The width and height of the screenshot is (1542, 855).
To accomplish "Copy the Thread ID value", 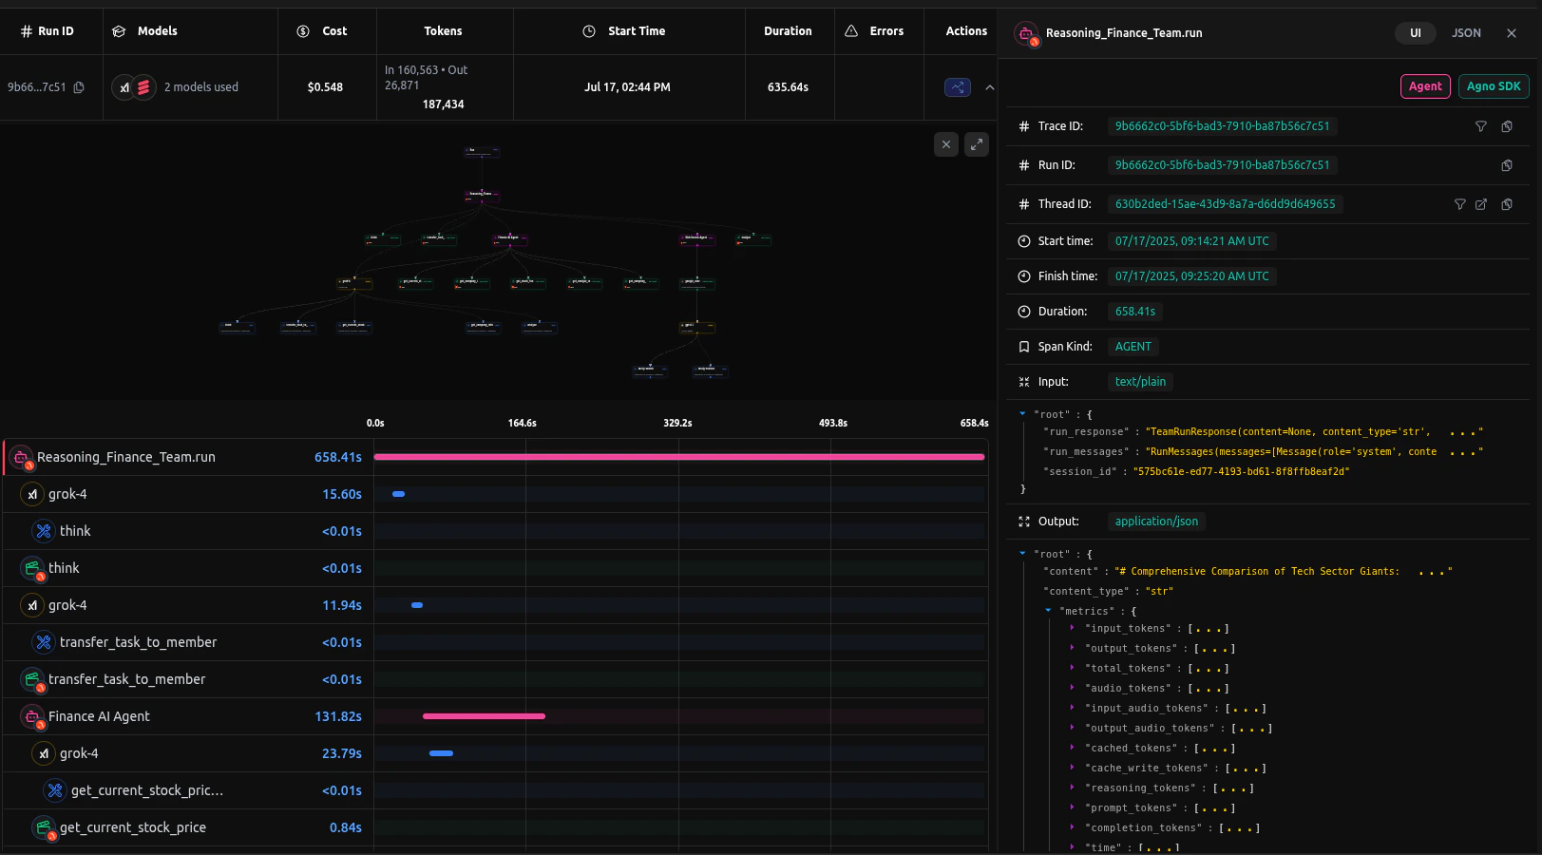I will [1507, 204].
